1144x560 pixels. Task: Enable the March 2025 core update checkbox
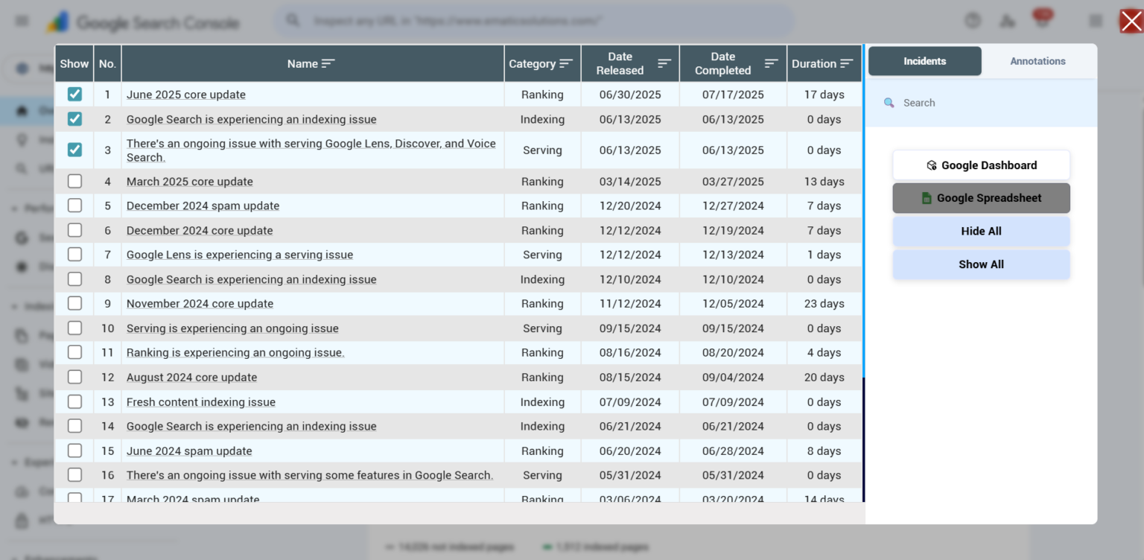point(74,182)
